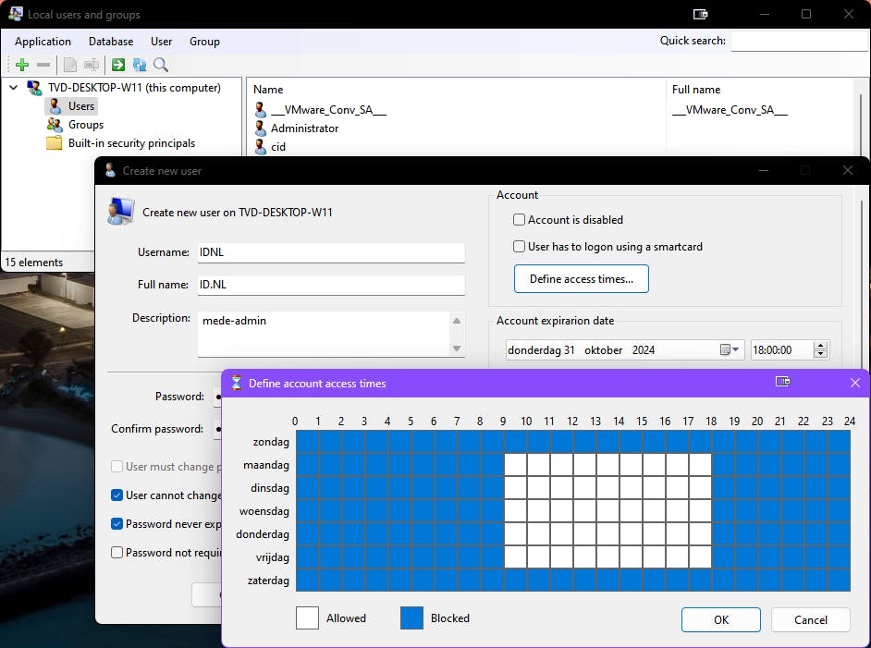Click the gray minus remove icon

pyautogui.click(x=43, y=65)
